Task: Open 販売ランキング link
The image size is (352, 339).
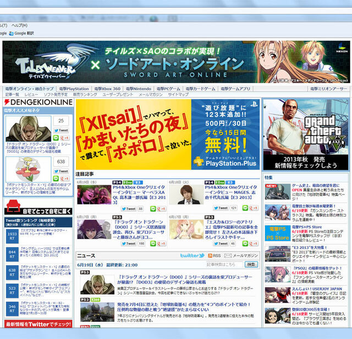Action: (x=85, y=95)
